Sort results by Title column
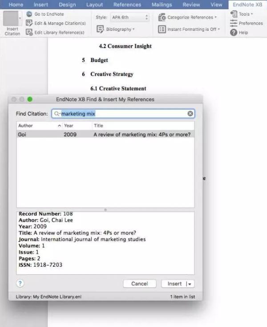The height and width of the screenshot is (327, 267). click(x=143, y=125)
